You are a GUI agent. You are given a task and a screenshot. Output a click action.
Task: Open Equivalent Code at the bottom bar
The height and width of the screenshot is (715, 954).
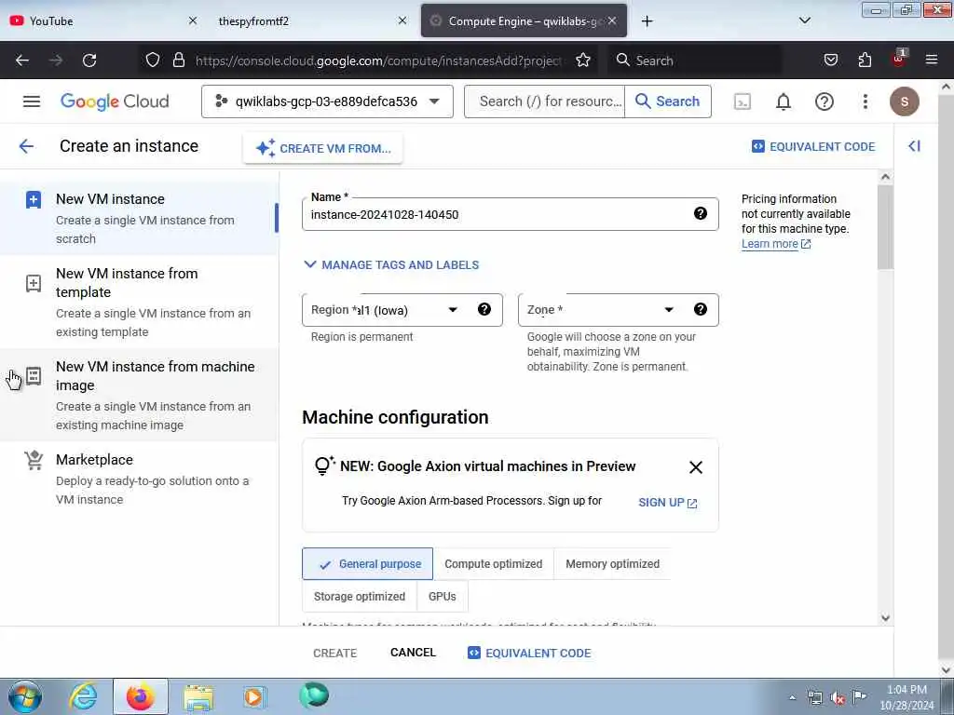(x=529, y=653)
